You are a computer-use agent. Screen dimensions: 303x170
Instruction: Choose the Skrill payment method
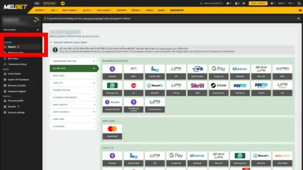197,89
